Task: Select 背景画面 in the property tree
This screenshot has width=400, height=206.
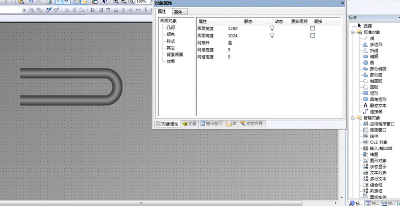Action: [175, 55]
